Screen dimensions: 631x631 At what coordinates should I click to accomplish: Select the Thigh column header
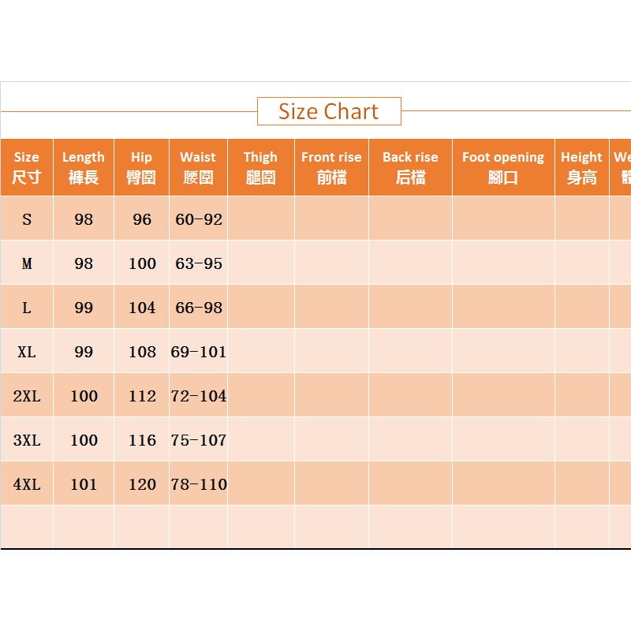click(x=260, y=167)
